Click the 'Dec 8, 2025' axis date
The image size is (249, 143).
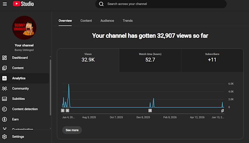[143, 117]
